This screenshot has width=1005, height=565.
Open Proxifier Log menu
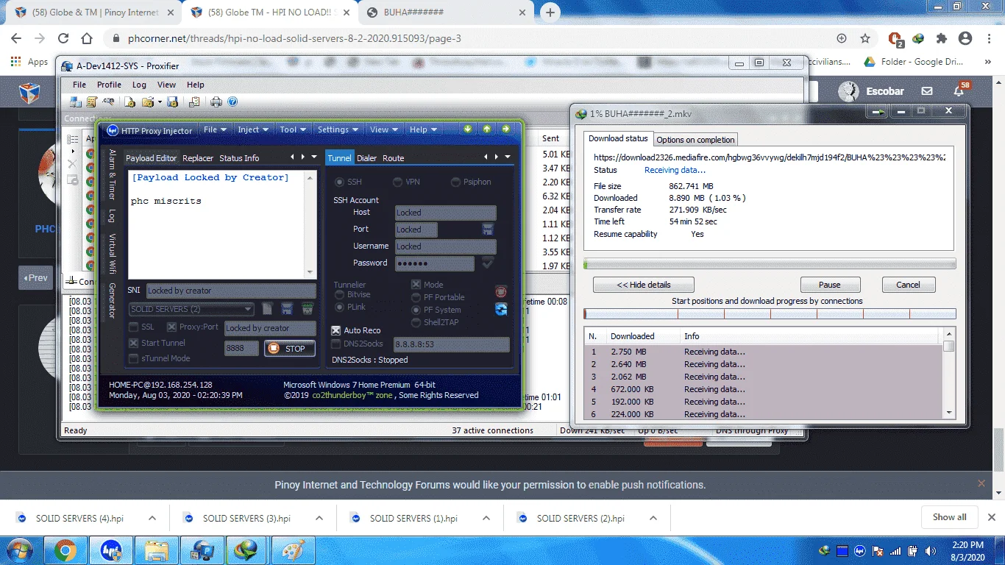click(139, 85)
